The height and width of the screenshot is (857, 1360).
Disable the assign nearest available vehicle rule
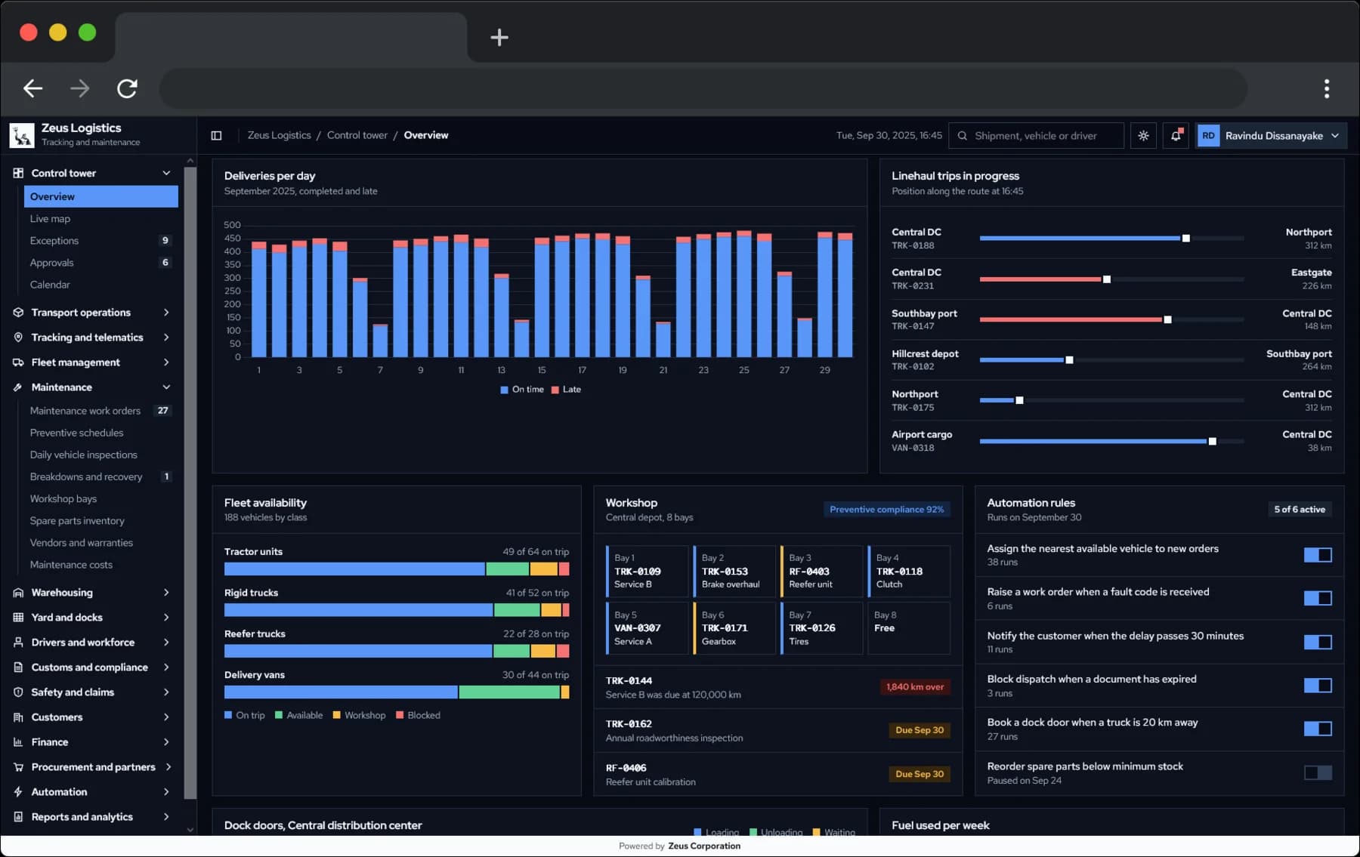[x=1318, y=555]
